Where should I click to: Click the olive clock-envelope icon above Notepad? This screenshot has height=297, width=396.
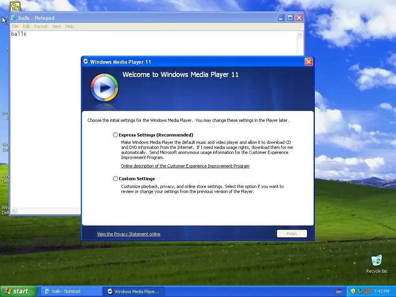[x=15, y=6]
